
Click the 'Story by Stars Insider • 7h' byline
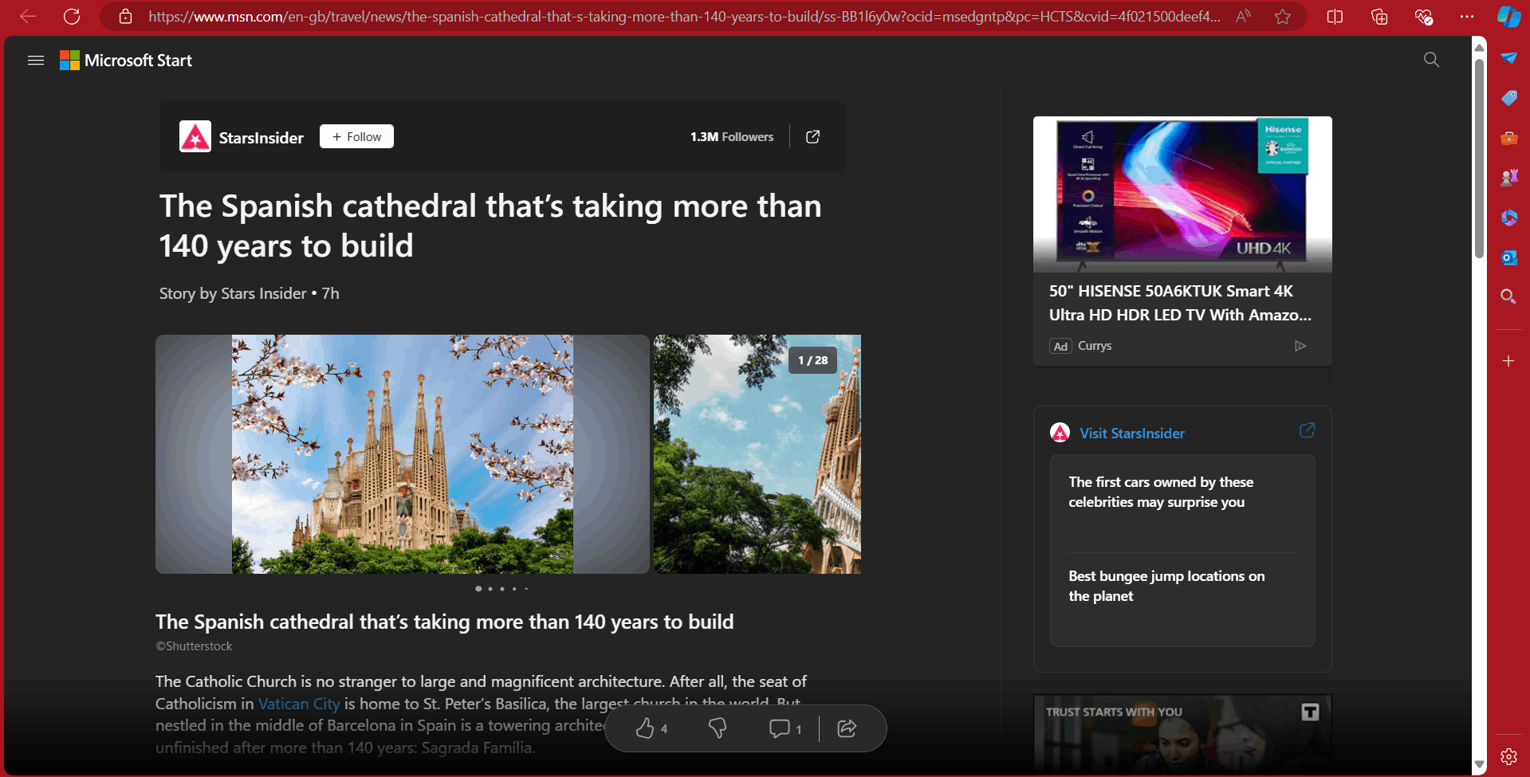pos(250,293)
